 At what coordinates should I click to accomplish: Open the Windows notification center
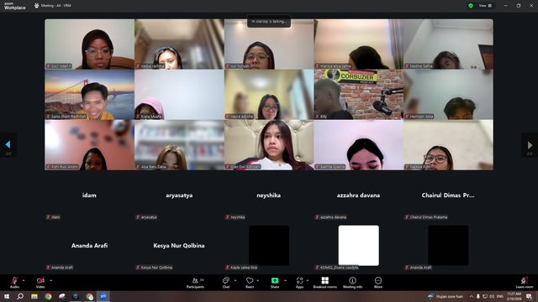click(529, 296)
